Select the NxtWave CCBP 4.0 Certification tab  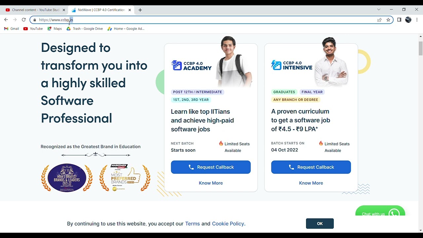pos(101,10)
